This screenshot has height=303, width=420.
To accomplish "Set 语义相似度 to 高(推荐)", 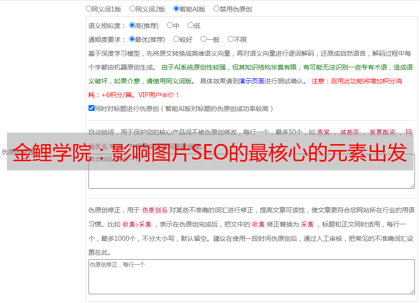I will 132,25.
